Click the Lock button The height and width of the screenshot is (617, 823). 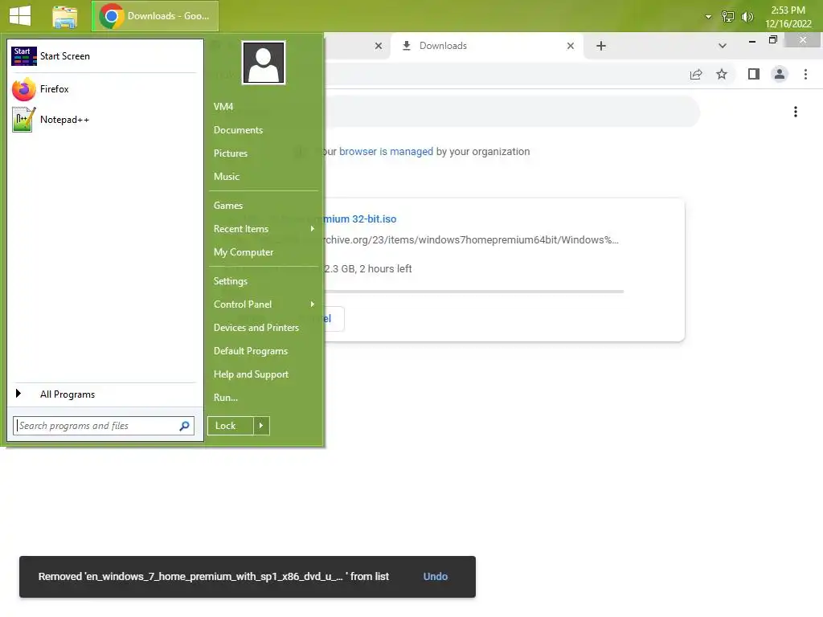click(231, 426)
